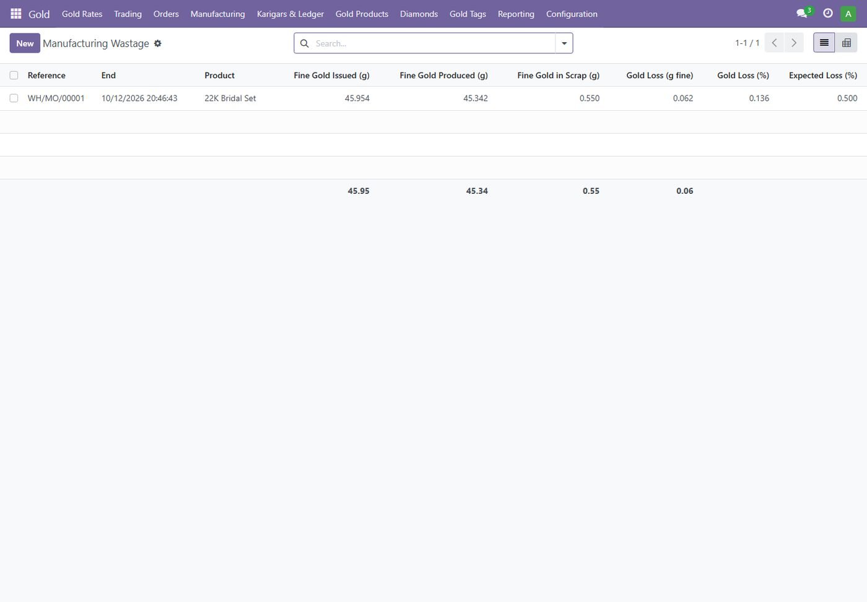Go to the next page arrow
Screen dimensions: 867x602
point(794,43)
